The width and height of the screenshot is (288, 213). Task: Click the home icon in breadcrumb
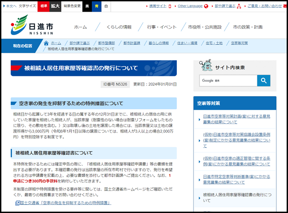pos(46,43)
